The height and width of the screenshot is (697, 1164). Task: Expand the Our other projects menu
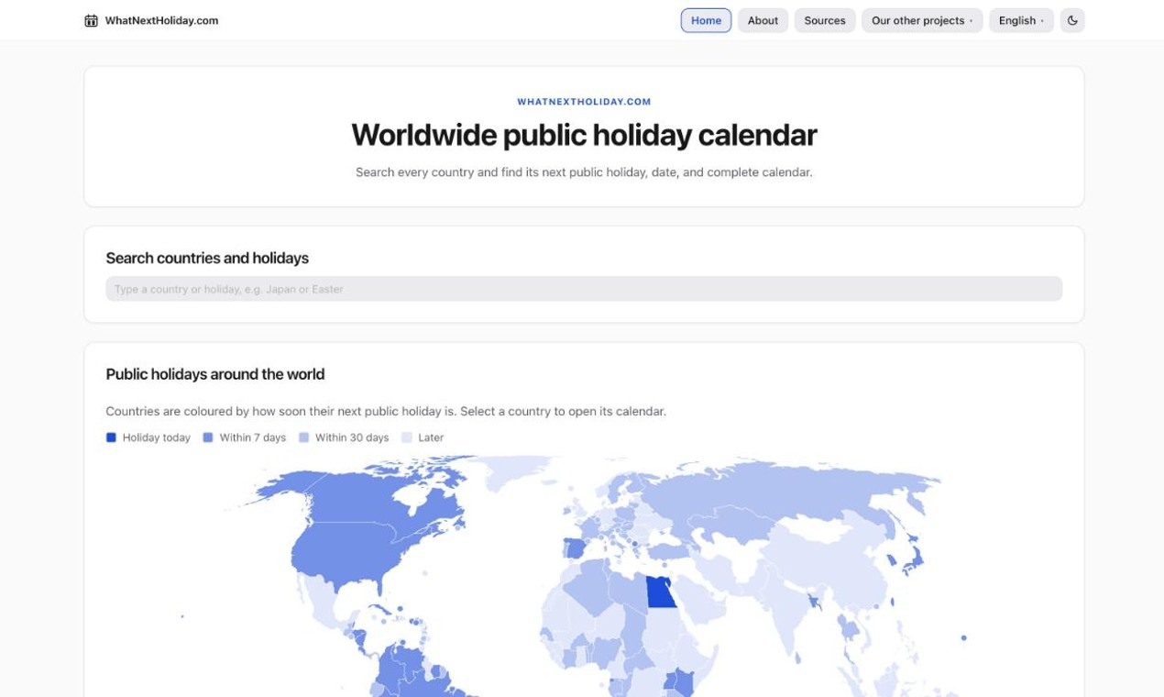pos(922,20)
